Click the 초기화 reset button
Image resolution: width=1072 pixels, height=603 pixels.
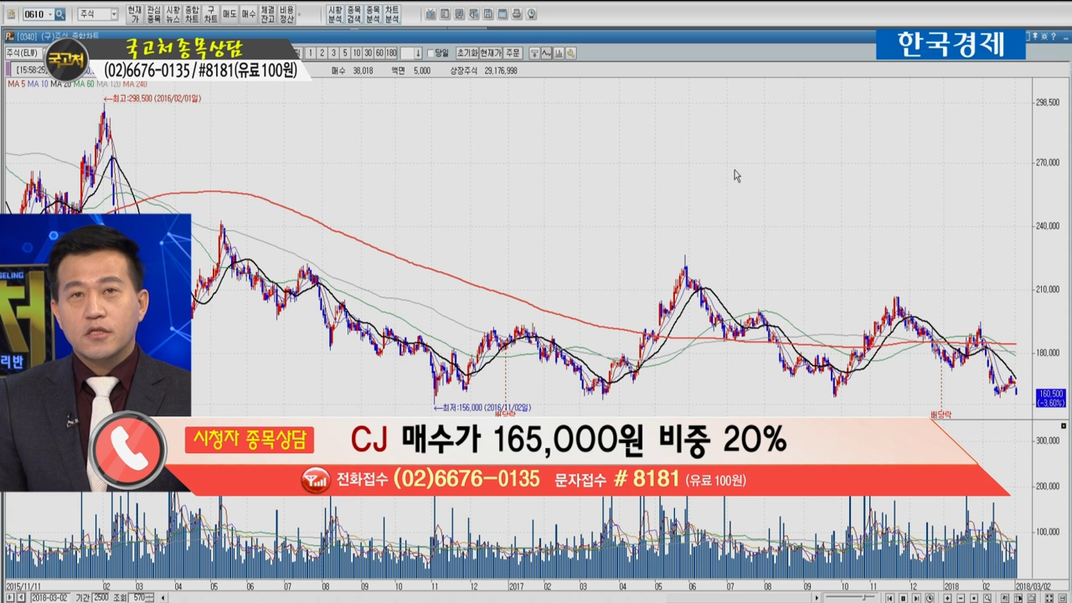(466, 53)
